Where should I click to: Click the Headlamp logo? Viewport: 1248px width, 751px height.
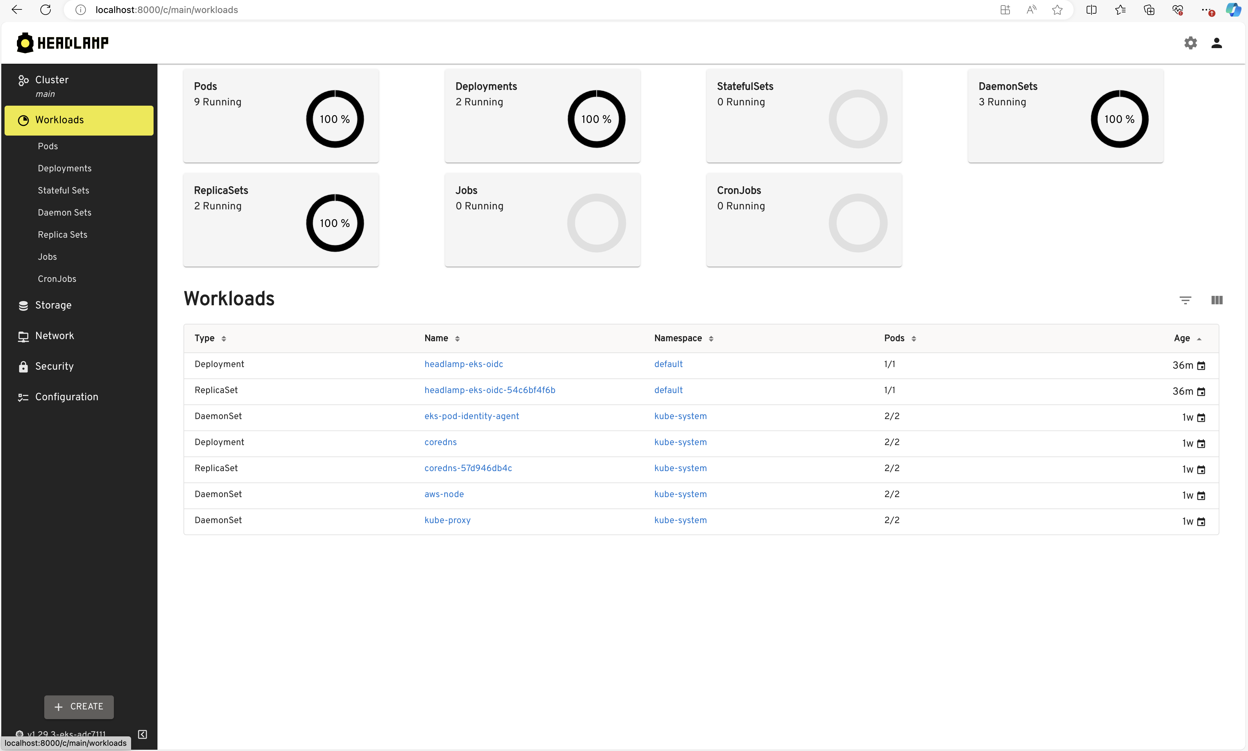(x=63, y=43)
